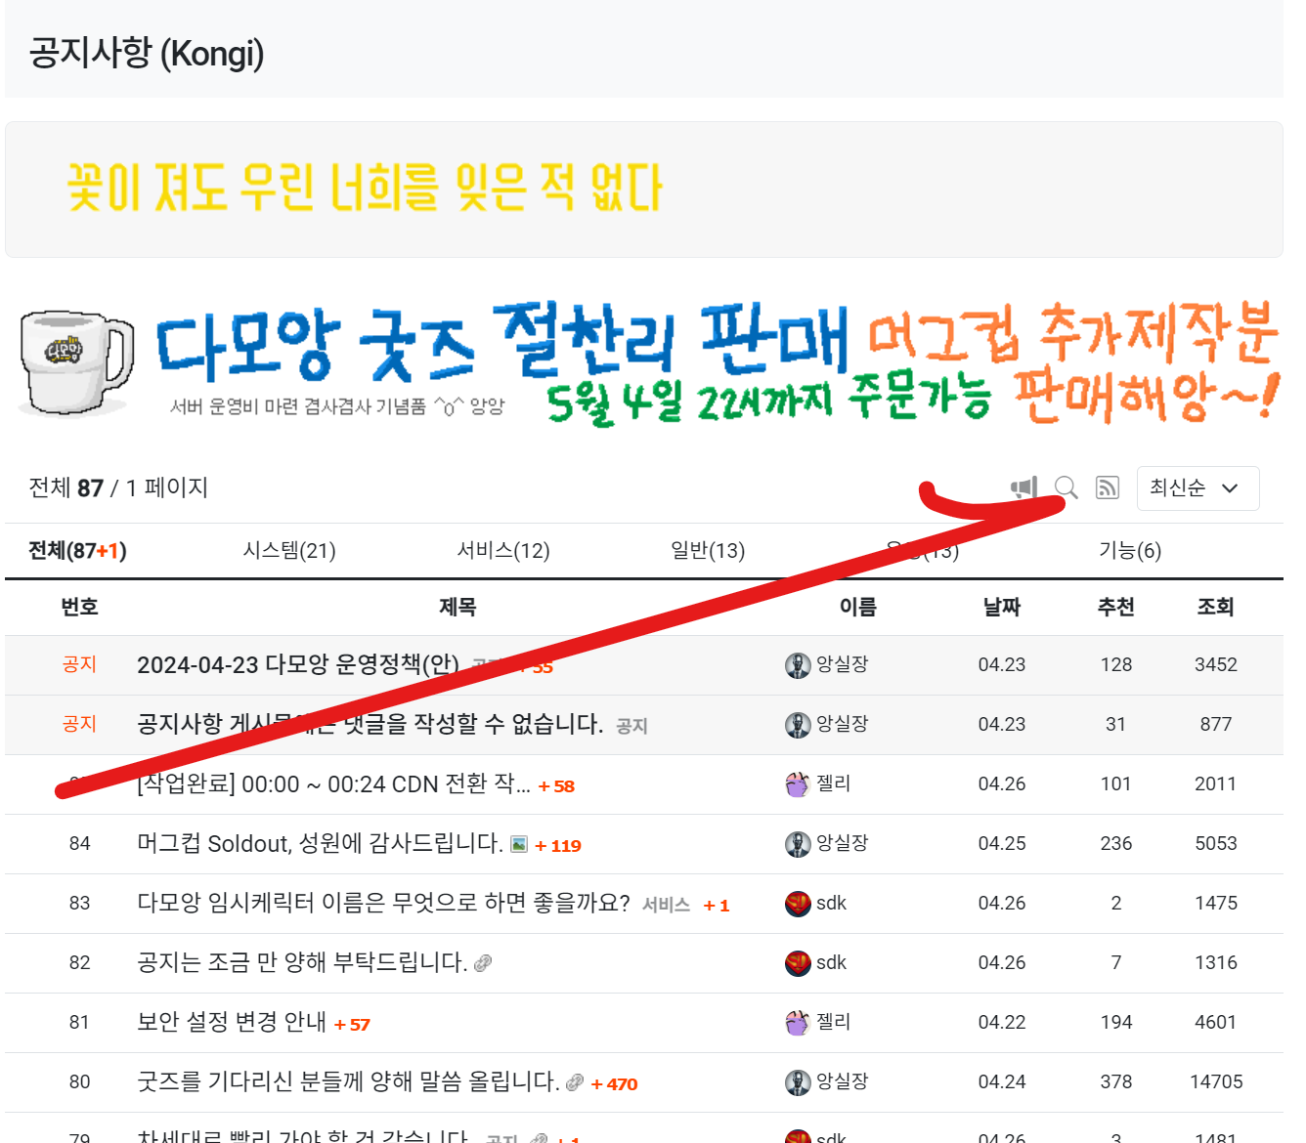Click link icon on post 82 title

pyautogui.click(x=482, y=964)
